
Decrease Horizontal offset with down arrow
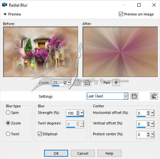[x=148, y=114]
